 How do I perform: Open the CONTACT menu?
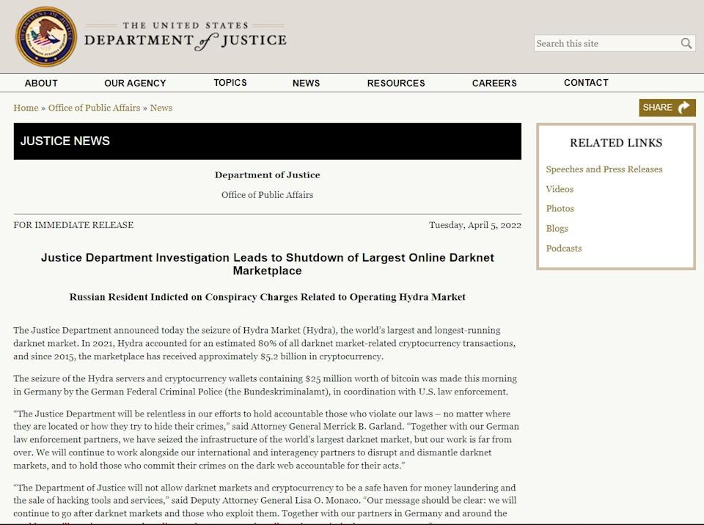point(587,83)
